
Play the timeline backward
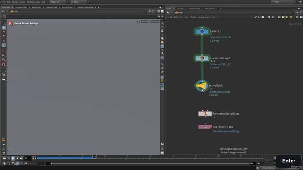click(9, 158)
